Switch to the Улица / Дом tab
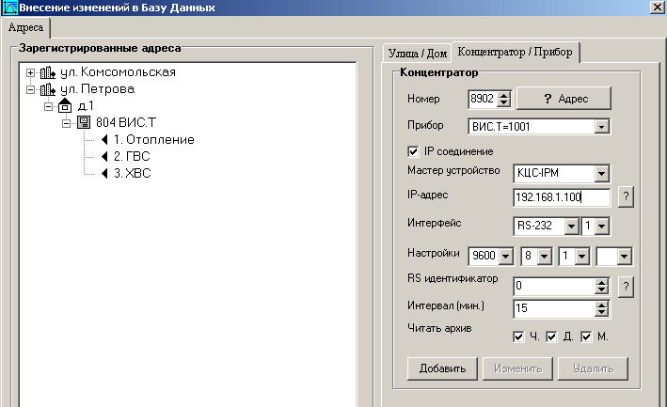Viewport: 667px width, 407px height. [416, 52]
